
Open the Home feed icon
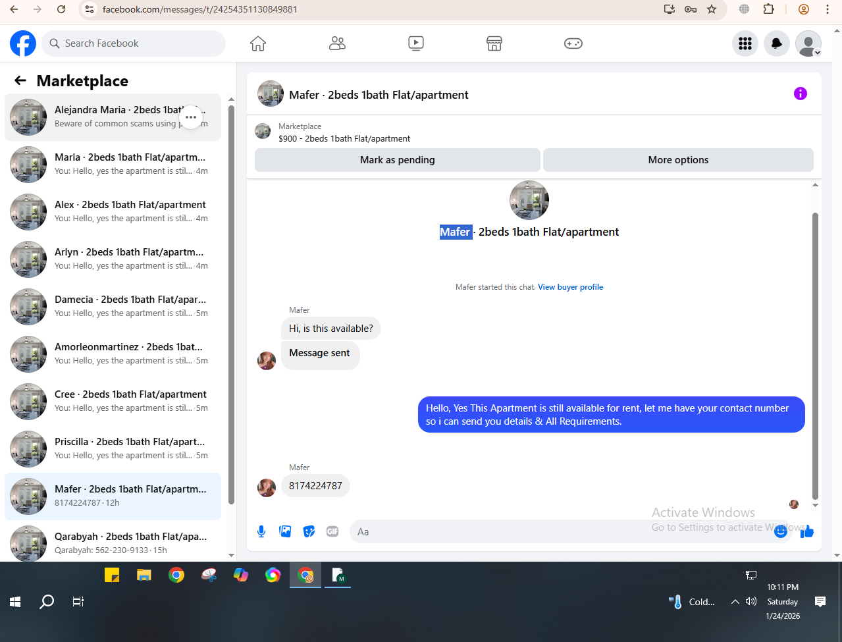click(x=258, y=43)
